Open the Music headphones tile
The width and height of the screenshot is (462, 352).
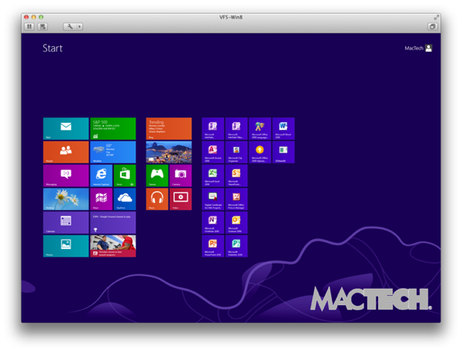157,200
